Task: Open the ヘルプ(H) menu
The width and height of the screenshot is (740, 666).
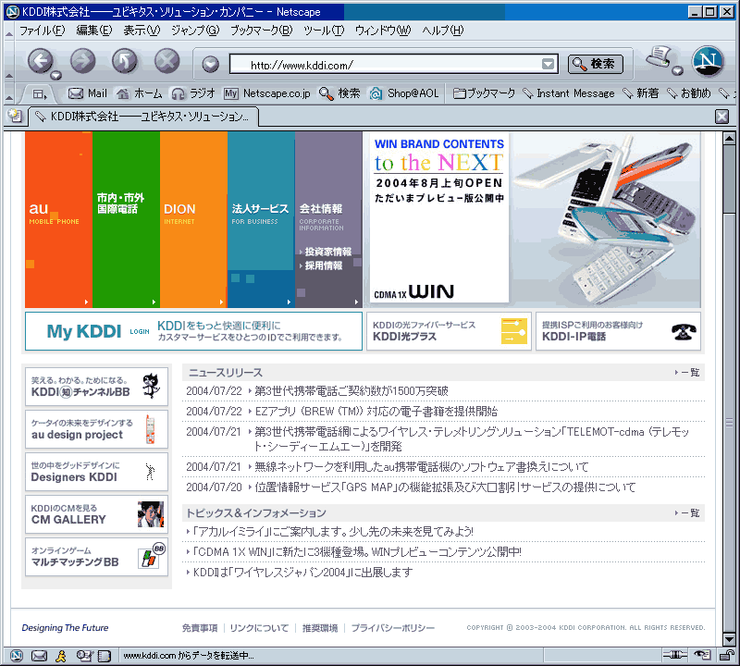Action: point(443,31)
